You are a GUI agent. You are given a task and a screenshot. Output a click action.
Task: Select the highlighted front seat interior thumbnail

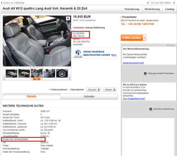37,73
